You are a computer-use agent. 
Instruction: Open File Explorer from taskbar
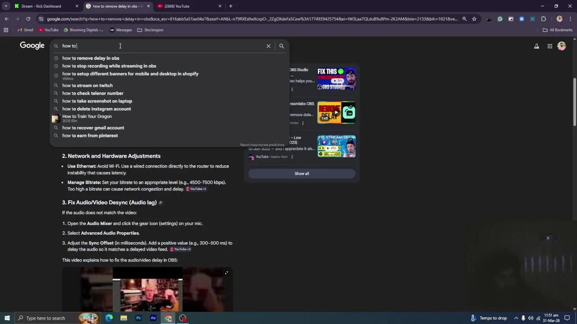click(x=124, y=318)
